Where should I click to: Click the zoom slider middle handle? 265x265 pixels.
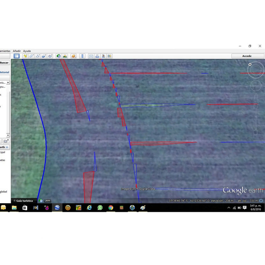[x=256, y=119]
